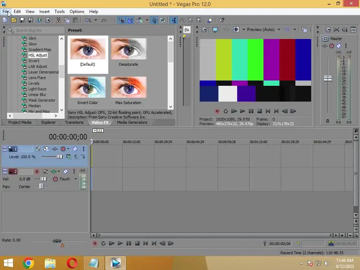
Task: Click Record button in timeline transport
Action: [95, 243]
